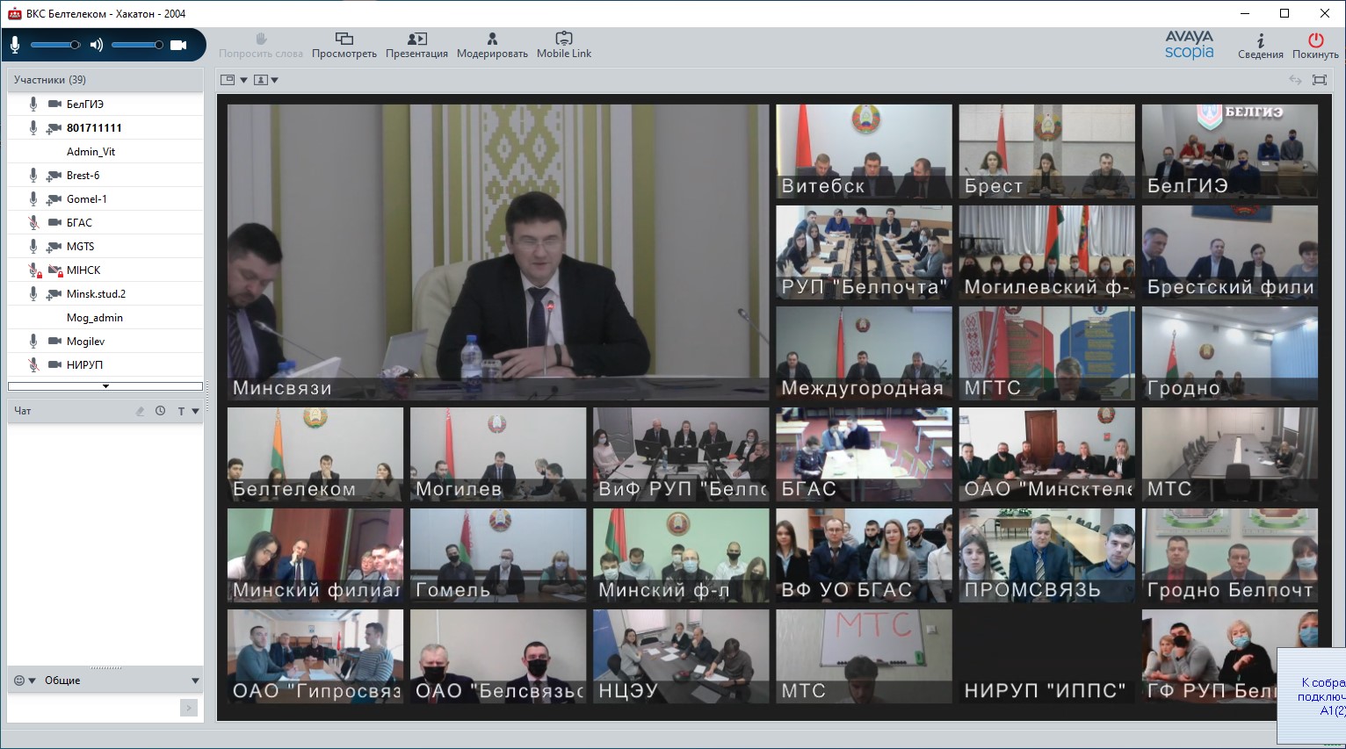Click НИРУП participant camera icon

pyautogui.click(x=54, y=364)
